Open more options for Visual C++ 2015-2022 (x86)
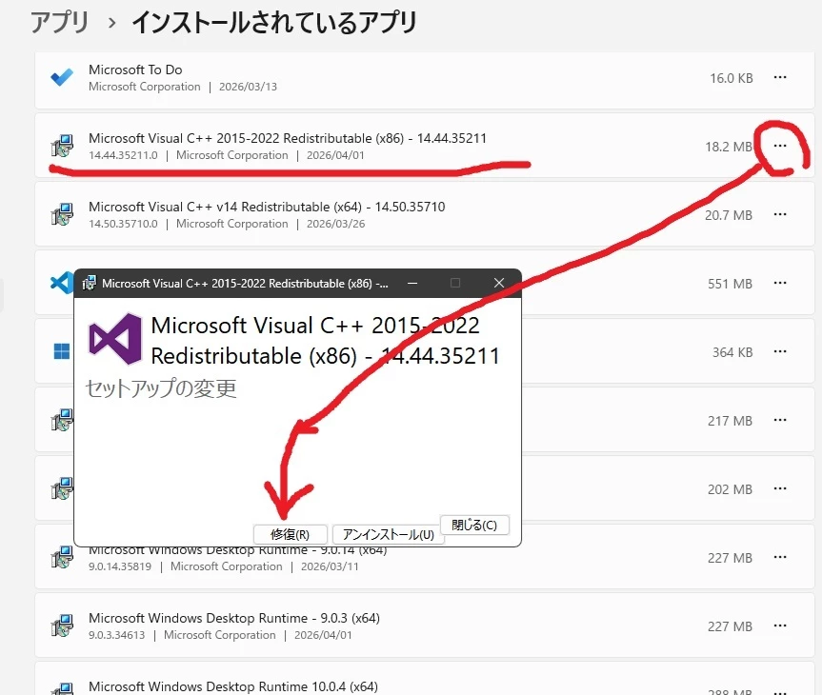Image resolution: width=822 pixels, height=695 pixels. (780, 146)
